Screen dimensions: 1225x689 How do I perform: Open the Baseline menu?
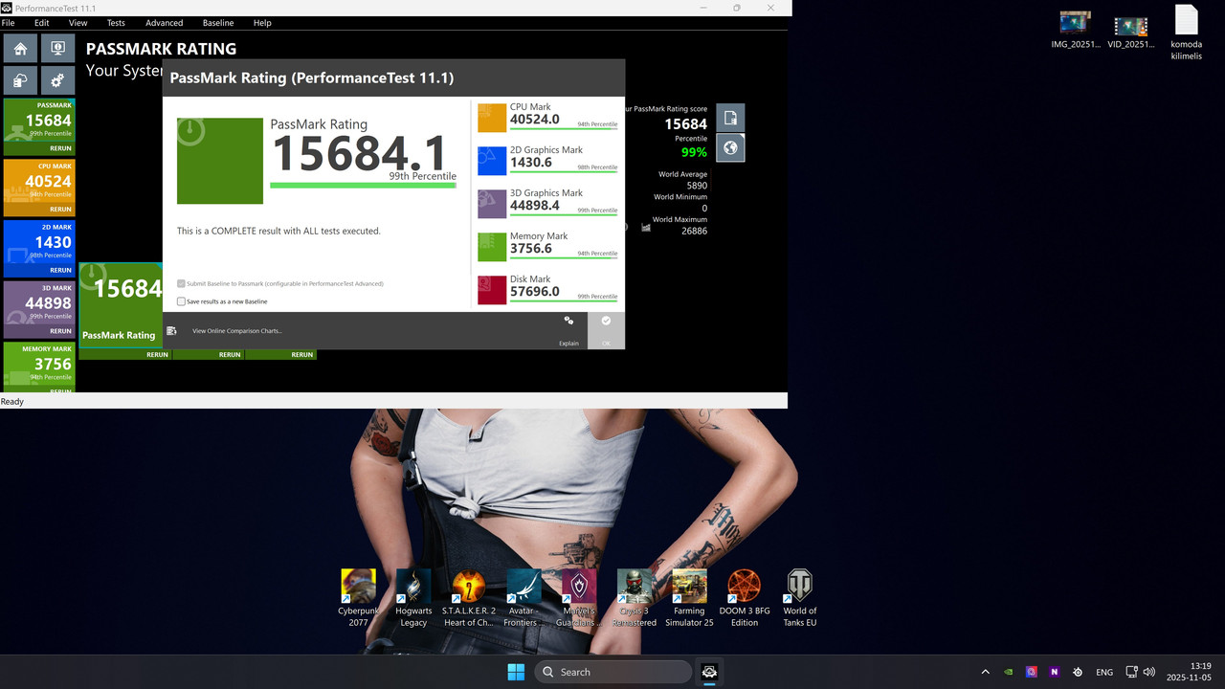218,23
